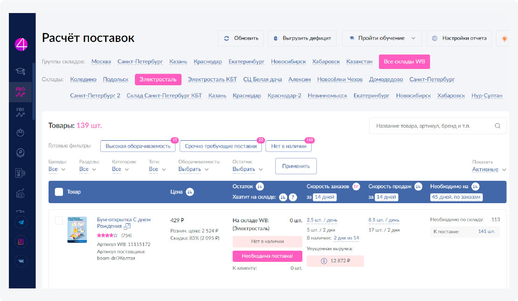518x301 pixels.
Task: Expand the Бренды filter dropdown
Action: tap(57, 169)
